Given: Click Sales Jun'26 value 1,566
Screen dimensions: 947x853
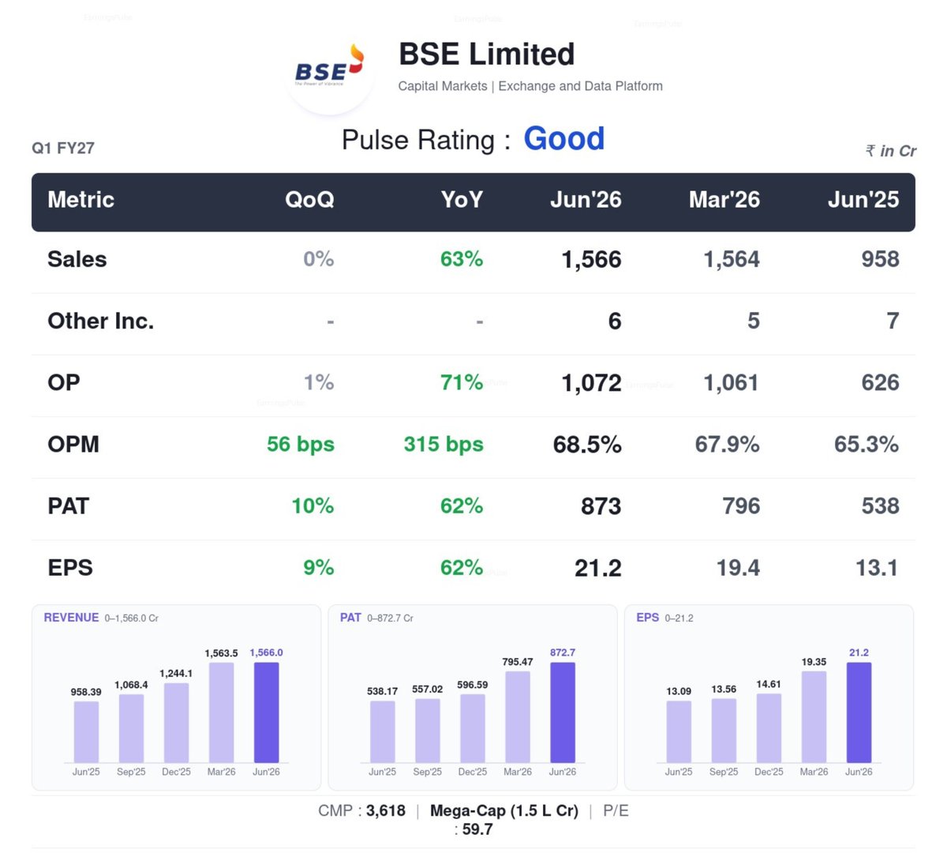Looking at the screenshot, I should point(591,260).
